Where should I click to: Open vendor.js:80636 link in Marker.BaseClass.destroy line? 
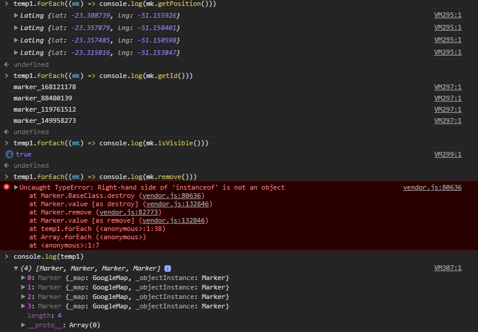pos(172,196)
